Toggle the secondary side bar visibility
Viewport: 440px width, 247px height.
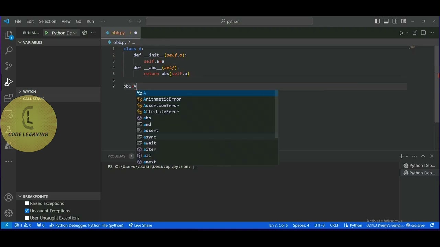(x=395, y=21)
